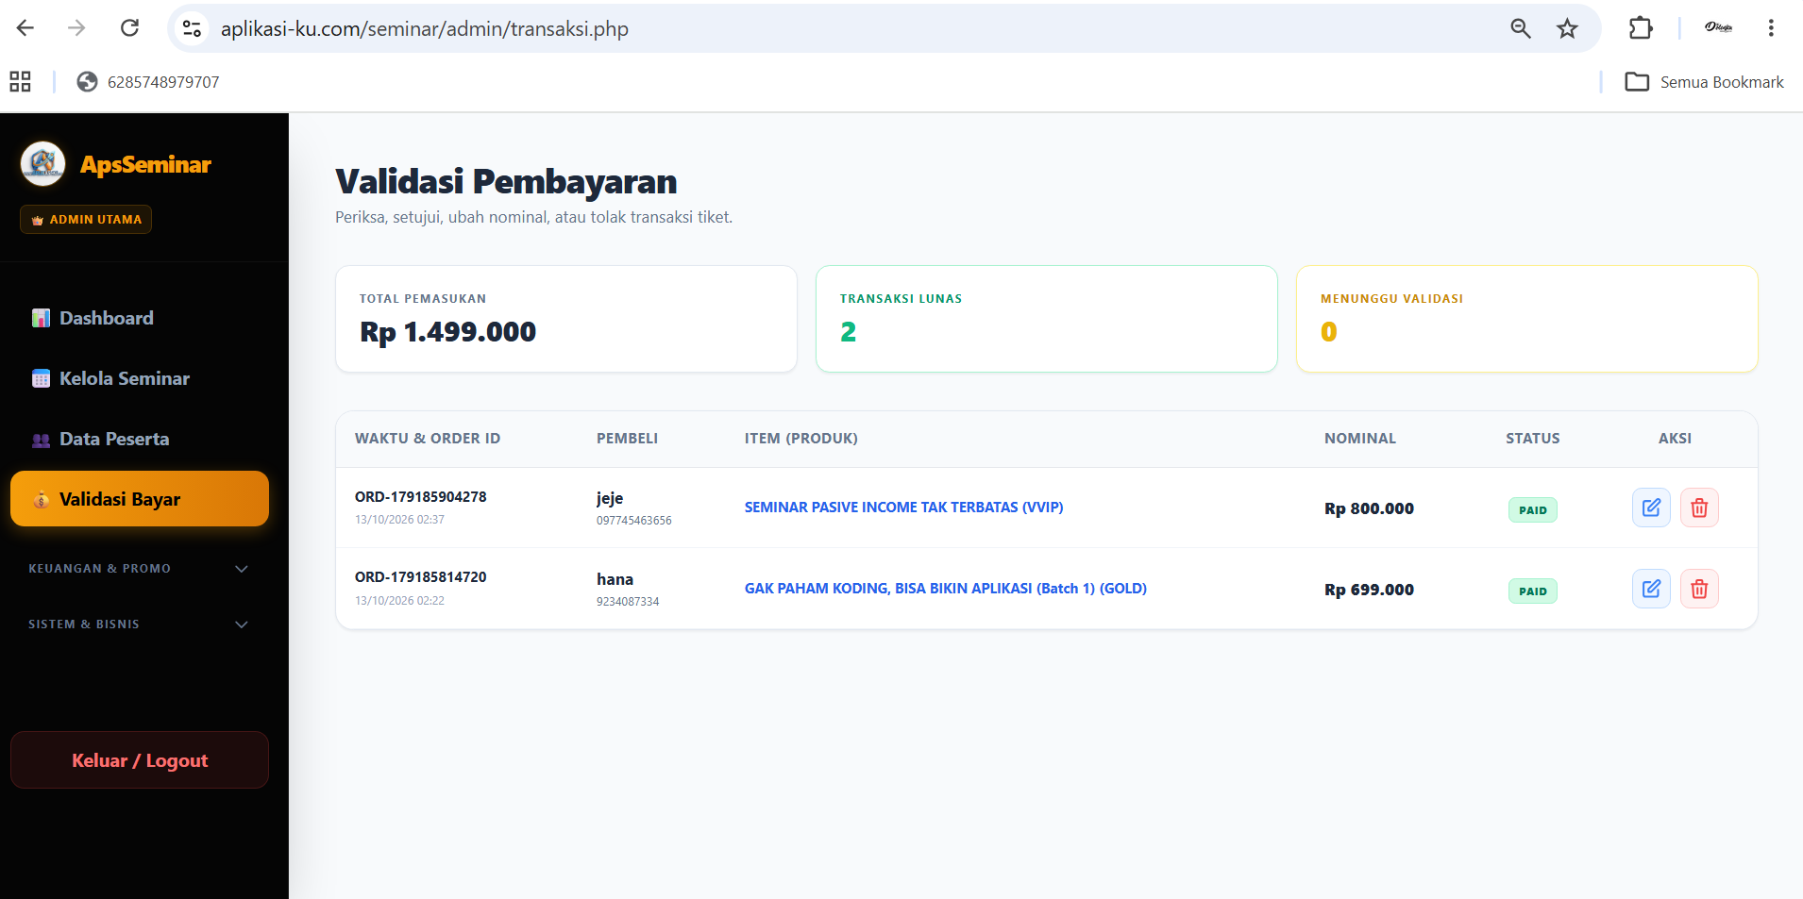Screen dimensions: 1803x899
Task: Go forward with the browser forward arrow
Action: tap(76, 28)
